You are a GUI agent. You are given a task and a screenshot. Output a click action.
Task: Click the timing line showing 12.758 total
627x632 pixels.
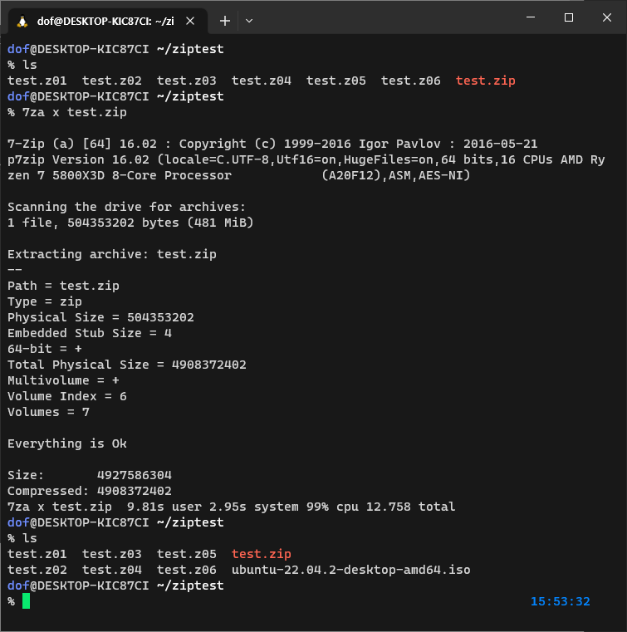click(x=232, y=507)
